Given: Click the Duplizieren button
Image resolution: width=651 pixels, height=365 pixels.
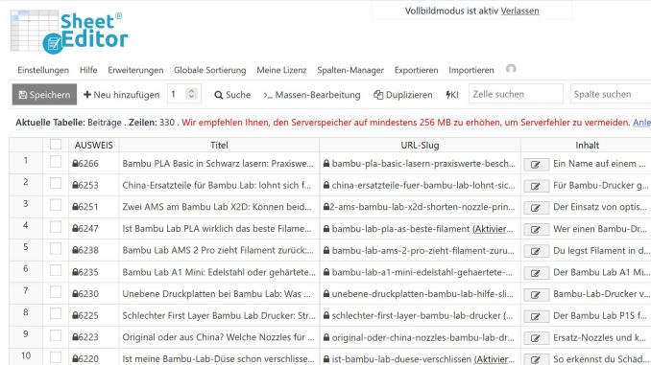Looking at the screenshot, I should [x=403, y=95].
